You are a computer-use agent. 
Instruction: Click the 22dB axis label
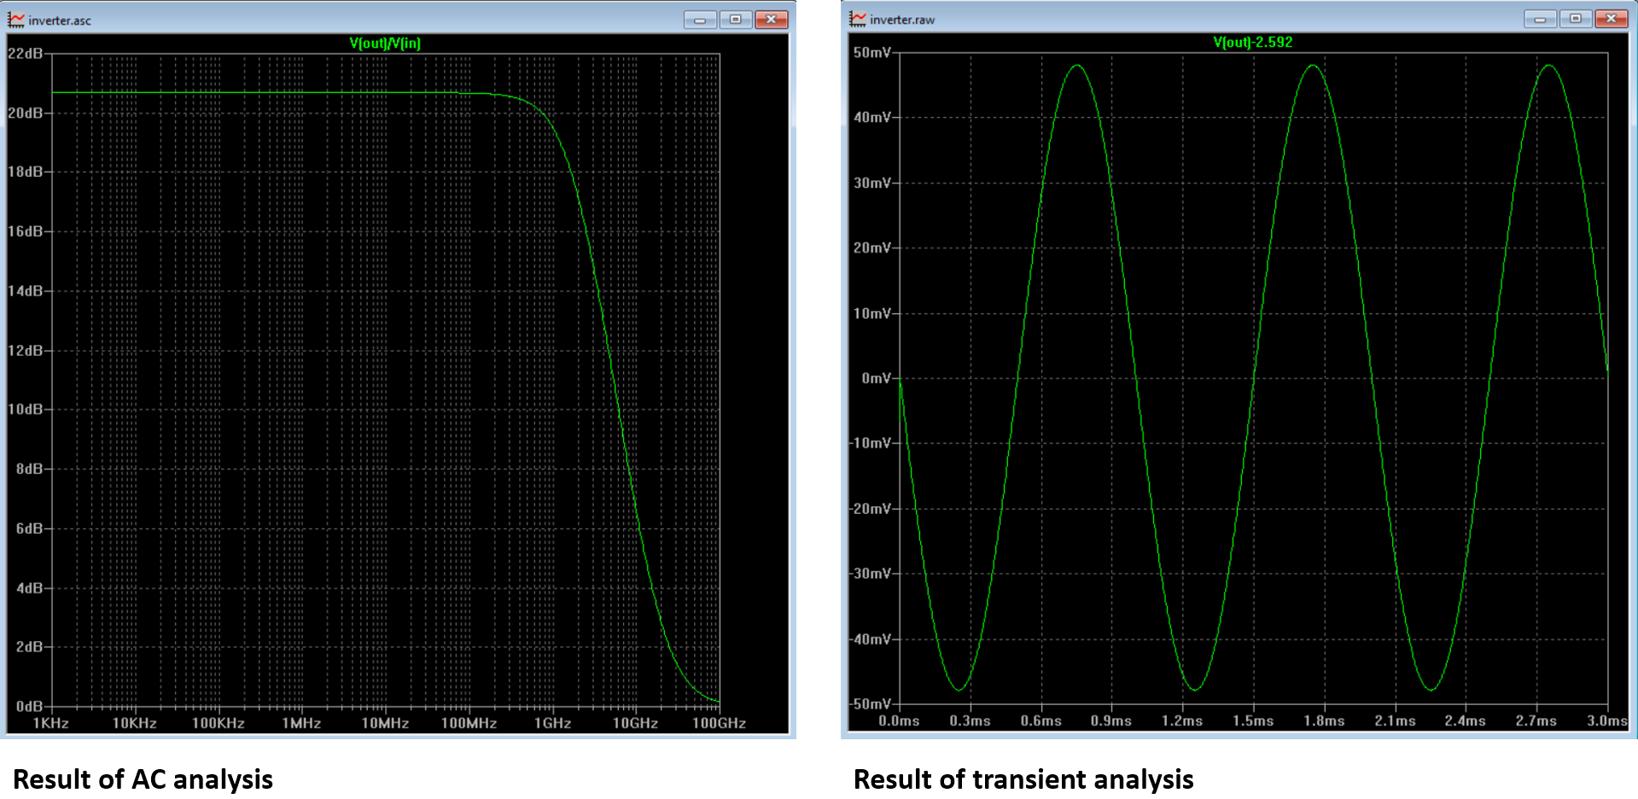click(x=26, y=53)
